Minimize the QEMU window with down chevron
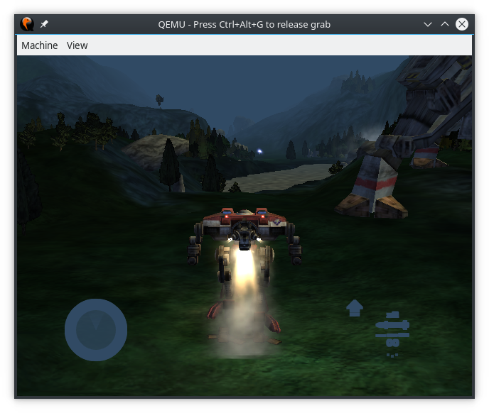Image resolution: width=489 pixels, height=413 pixels. pos(428,24)
